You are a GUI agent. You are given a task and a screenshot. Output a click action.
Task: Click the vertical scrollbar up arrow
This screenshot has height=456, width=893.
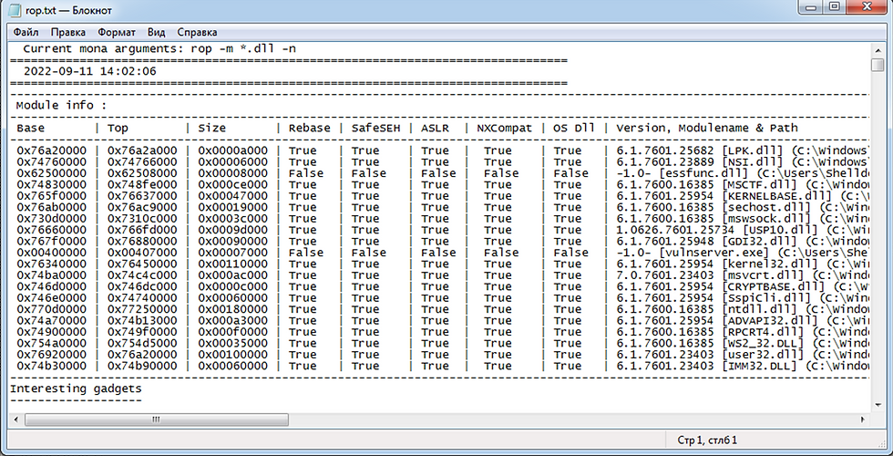pos(877,49)
